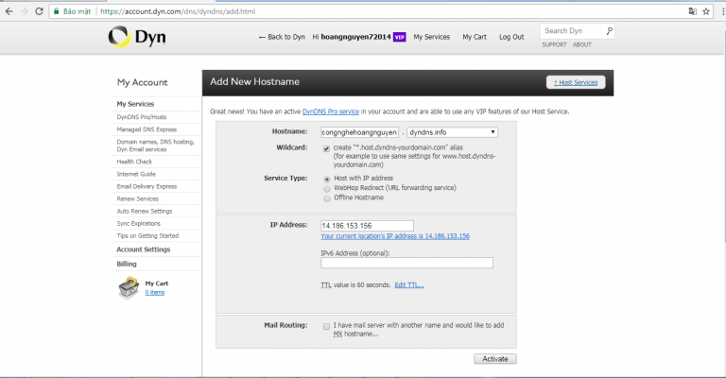Click the My Cart box icon

tap(129, 289)
